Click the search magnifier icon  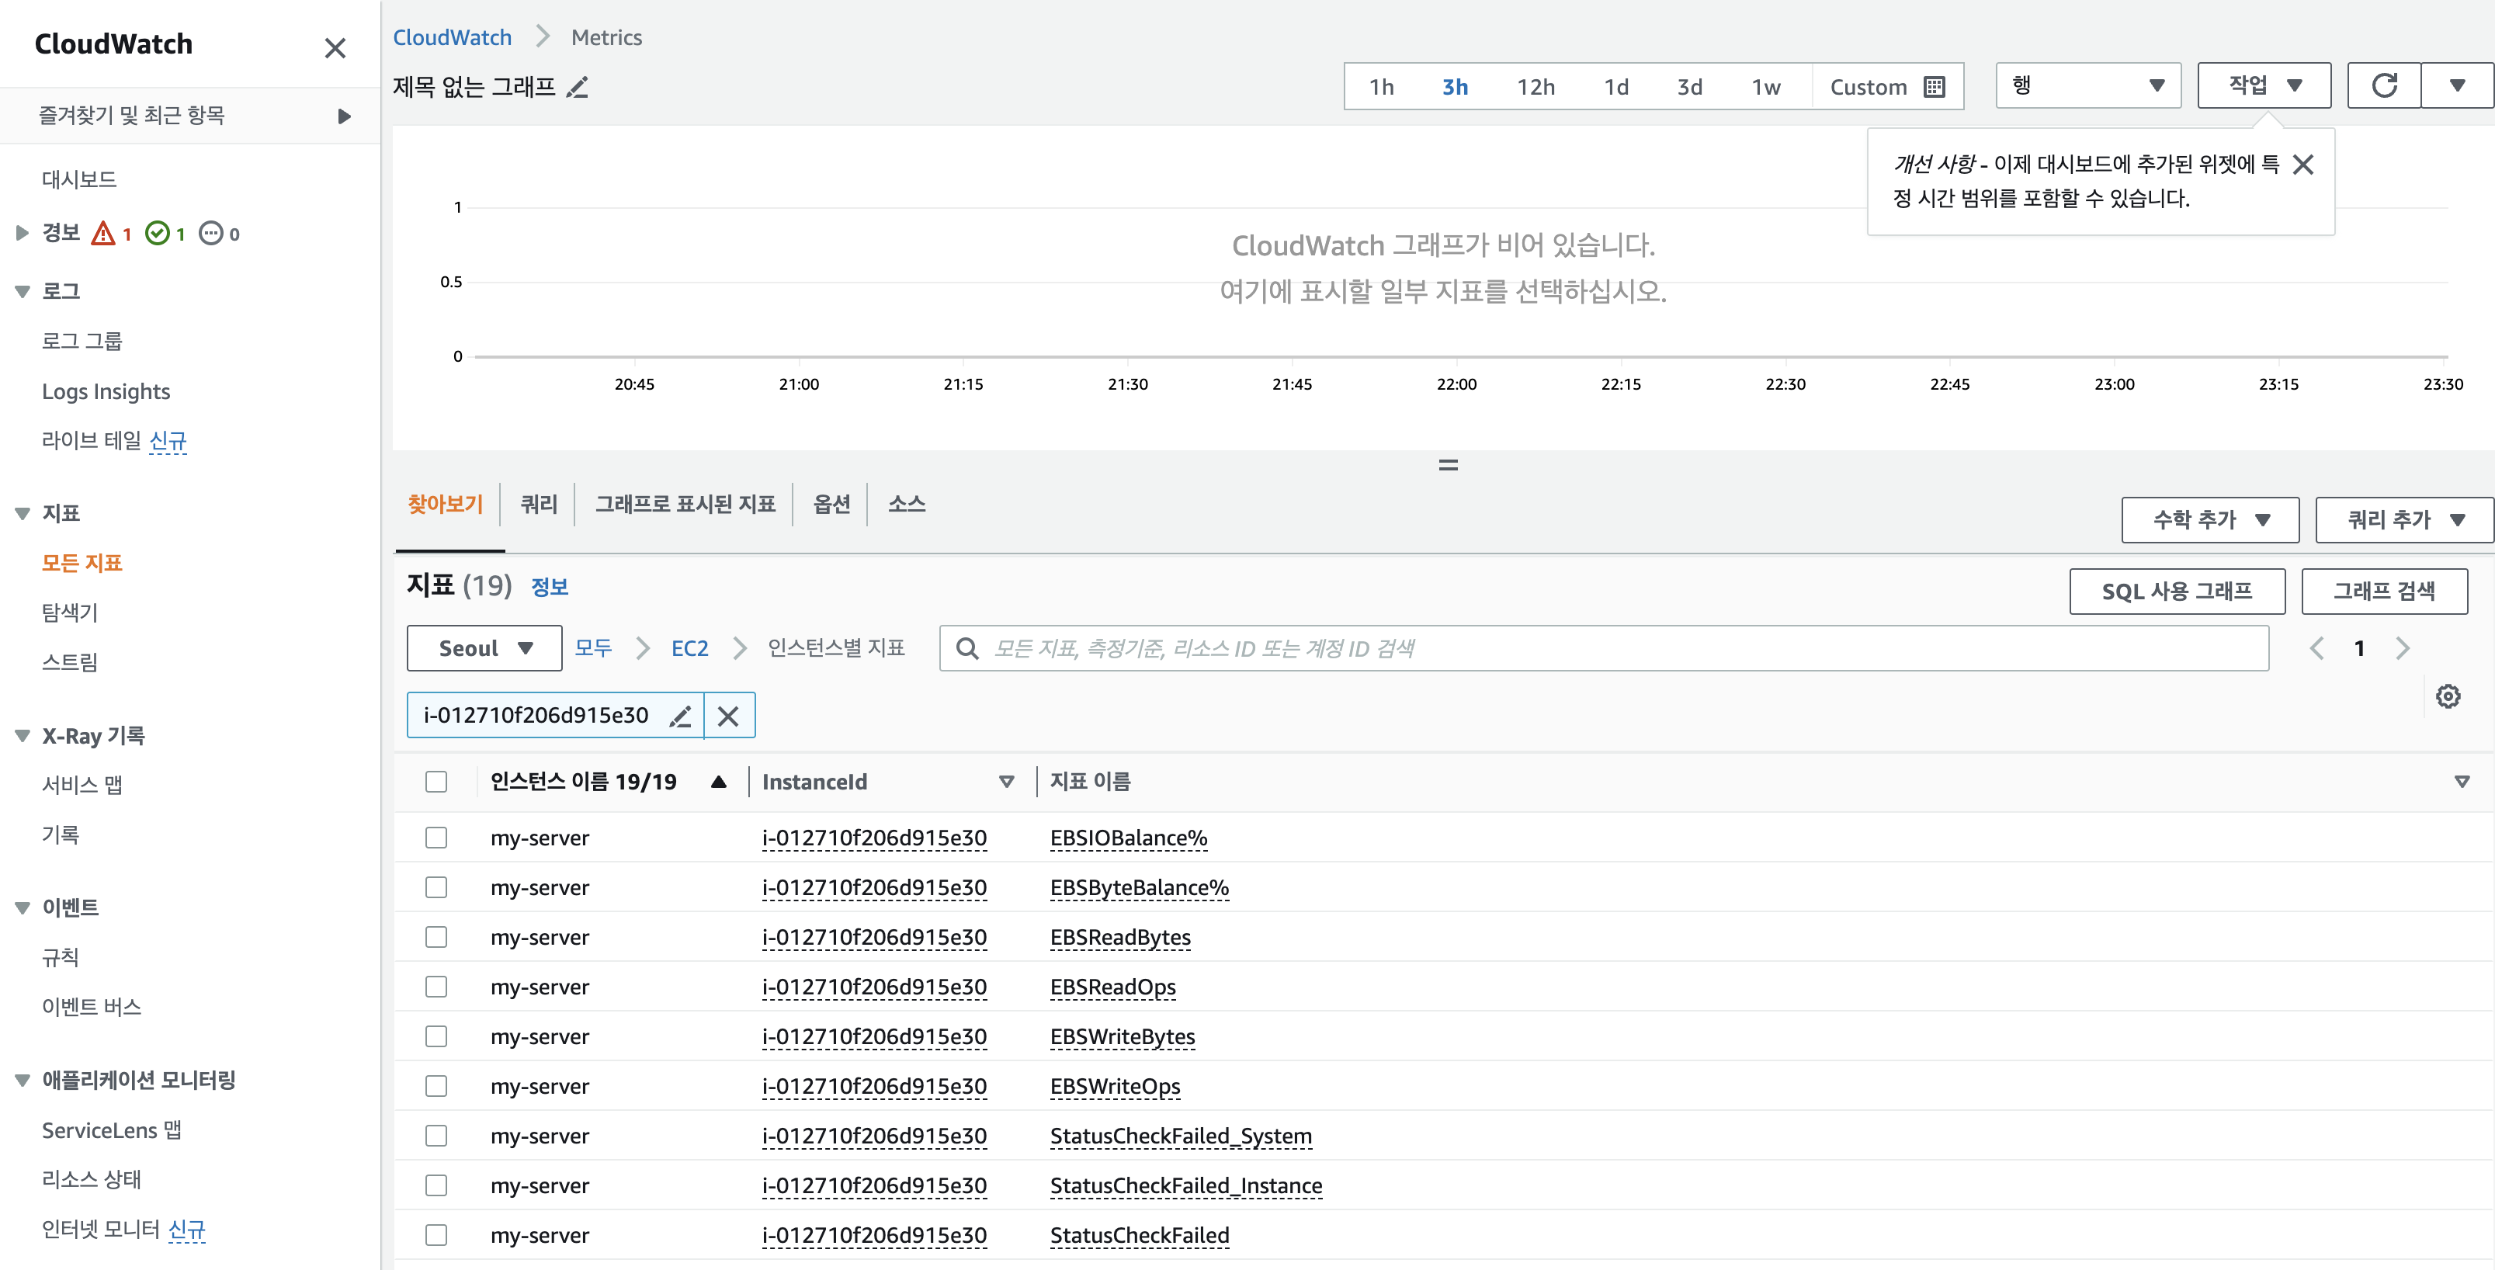click(x=966, y=648)
